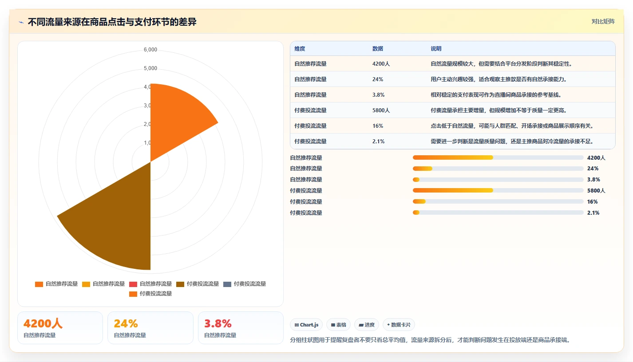Toggle the yellow 自然推荐流量 legend item
633x362 pixels.
(104, 284)
